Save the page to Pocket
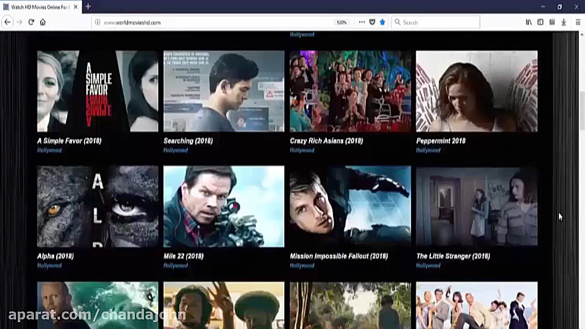The width and height of the screenshot is (585, 329). 372,22
